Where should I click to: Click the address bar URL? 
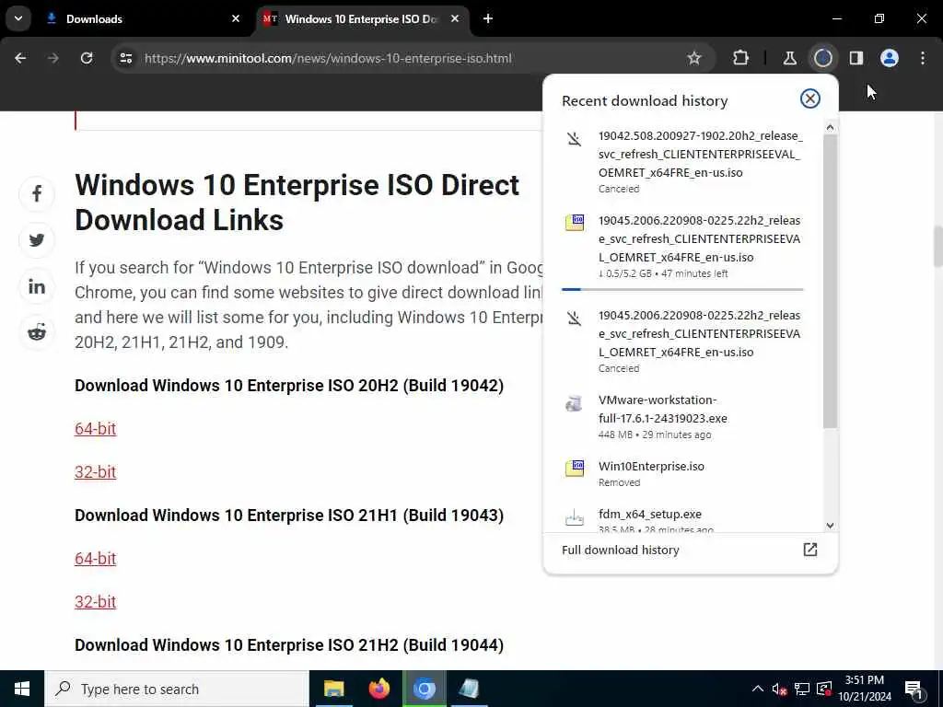pyautogui.click(x=328, y=58)
